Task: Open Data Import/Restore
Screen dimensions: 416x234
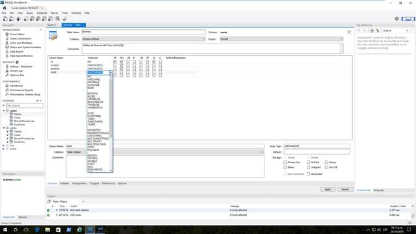Action: (x=21, y=56)
